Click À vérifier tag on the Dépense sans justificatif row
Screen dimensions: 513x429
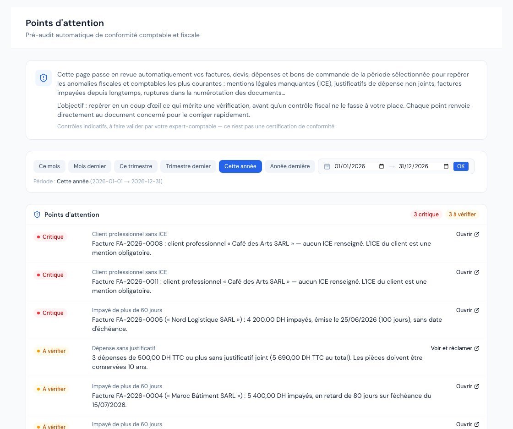[51, 351]
